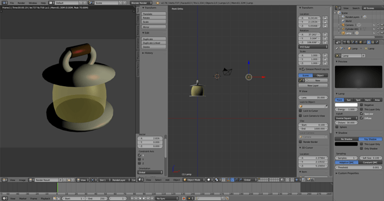The width and height of the screenshot is (384, 201).
Task: Click the camera object in 3D viewport
Action: click(x=227, y=71)
